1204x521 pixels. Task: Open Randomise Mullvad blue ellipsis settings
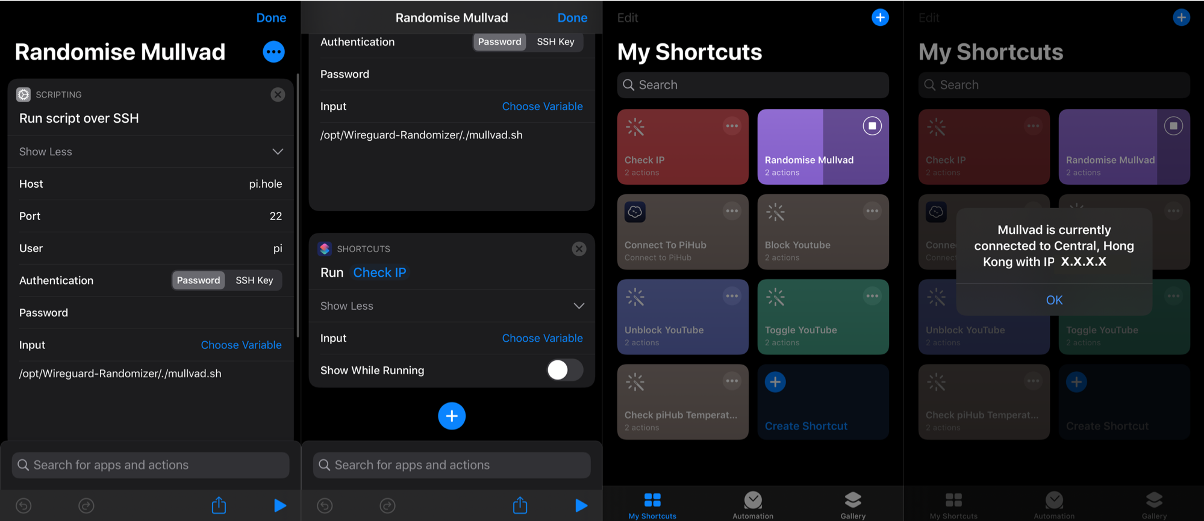[273, 52]
